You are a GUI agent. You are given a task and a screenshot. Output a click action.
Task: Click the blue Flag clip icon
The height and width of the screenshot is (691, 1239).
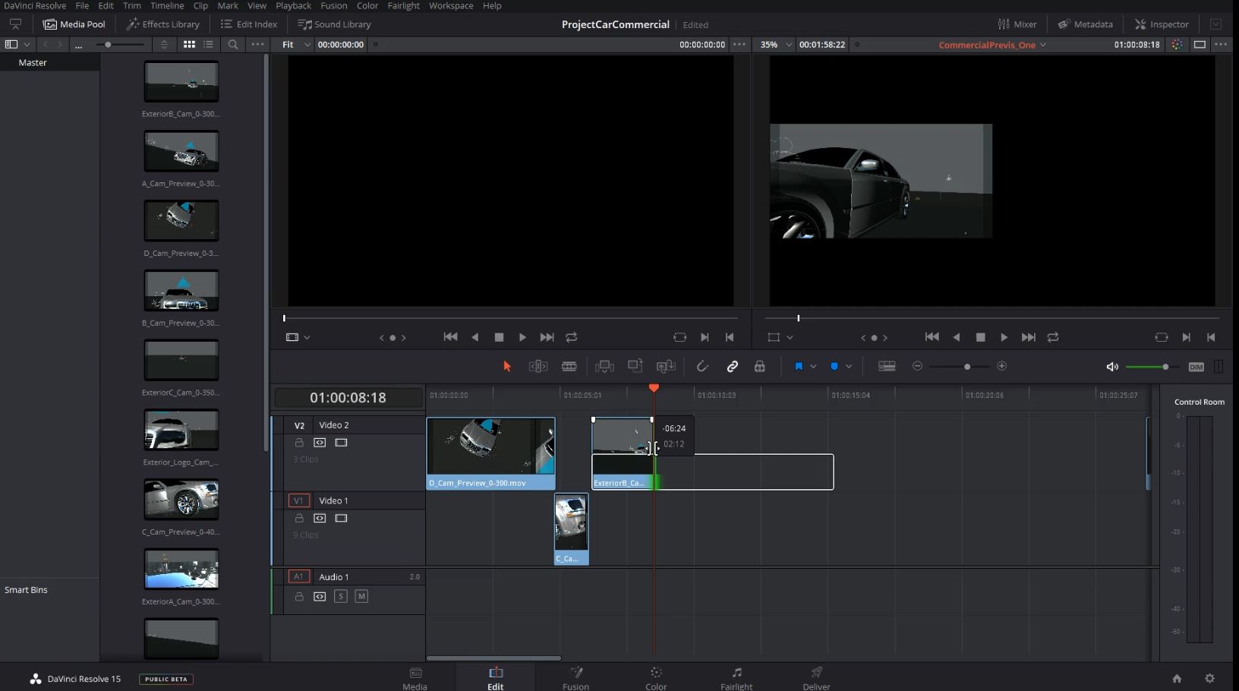799,367
